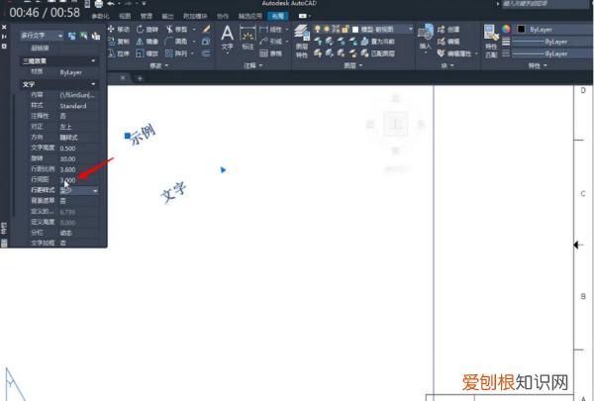Open the 输出 ribbon tab
The image size is (594, 401).
[x=168, y=16]
